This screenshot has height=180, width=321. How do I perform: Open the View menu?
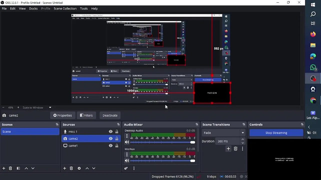tap(22, 8)
